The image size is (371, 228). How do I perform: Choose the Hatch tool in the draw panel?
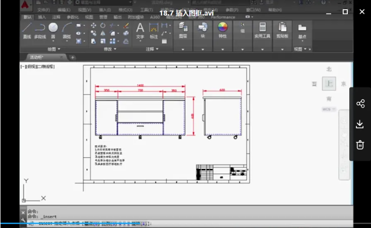coord(79,41)
